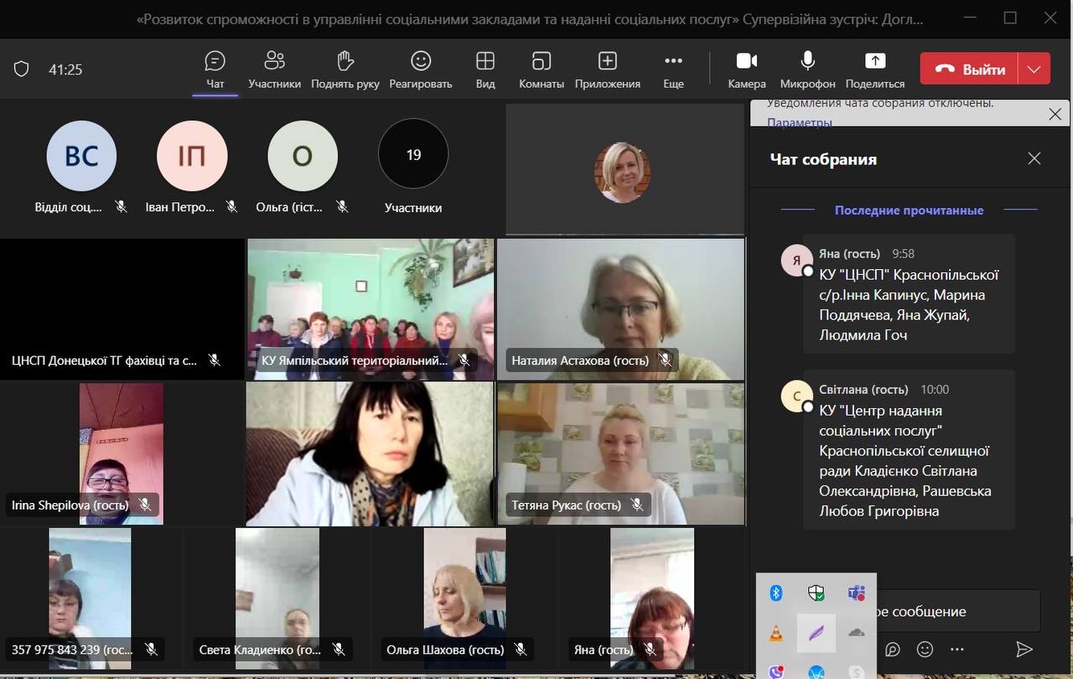Leave the meeting with Выйти

point(969,69)
